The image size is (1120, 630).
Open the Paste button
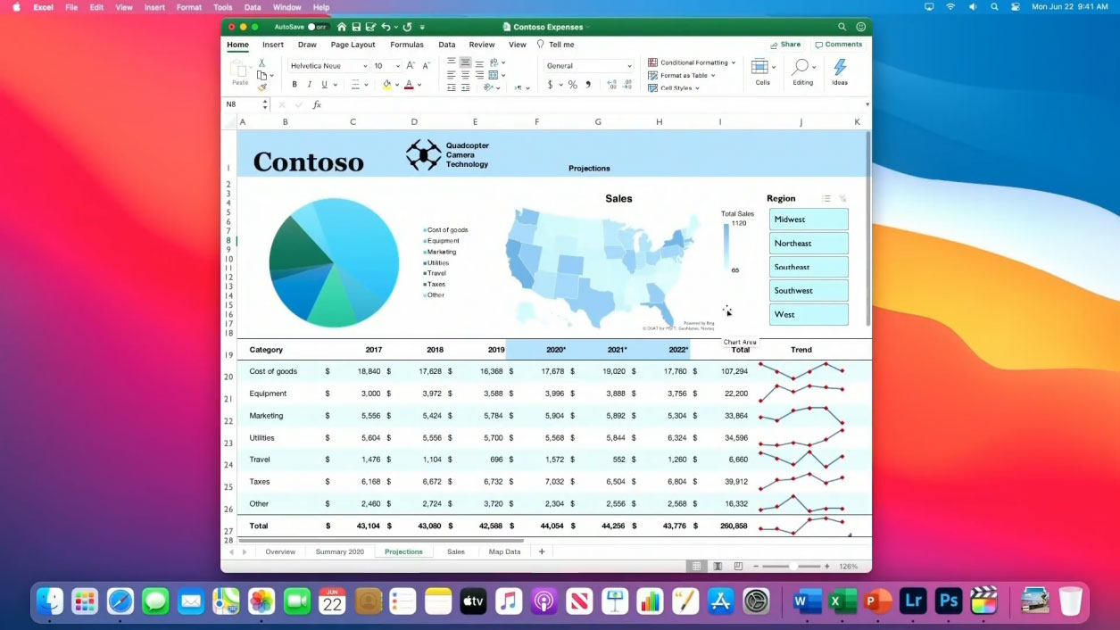(240, 71)
